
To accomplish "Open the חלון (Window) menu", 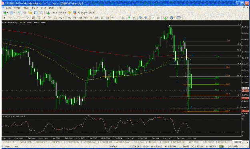I will pyautogui.click(x=51, y=8).
